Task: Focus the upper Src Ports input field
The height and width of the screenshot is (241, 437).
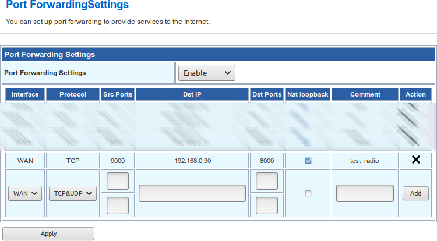Action: [118, 181]
